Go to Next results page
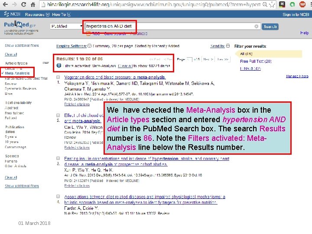Screen dimensions: 312x234 (x=208, y=59)
